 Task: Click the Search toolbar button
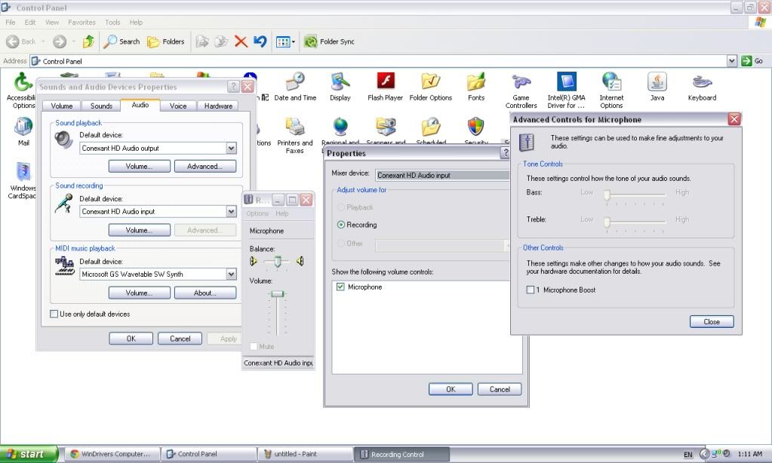pyautogui.click(x=121, y=41)
